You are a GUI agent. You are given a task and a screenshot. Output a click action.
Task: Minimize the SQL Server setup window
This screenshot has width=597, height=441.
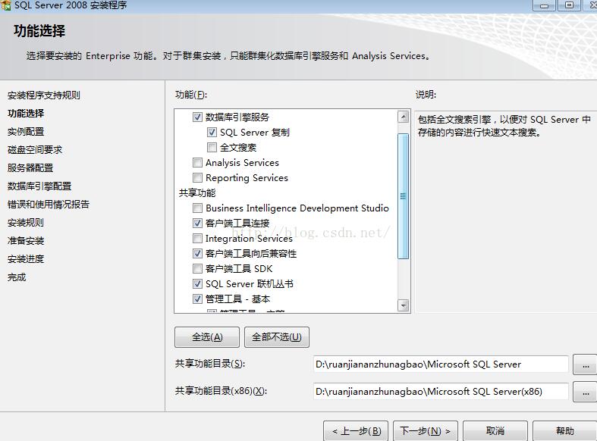pos(544,5)
